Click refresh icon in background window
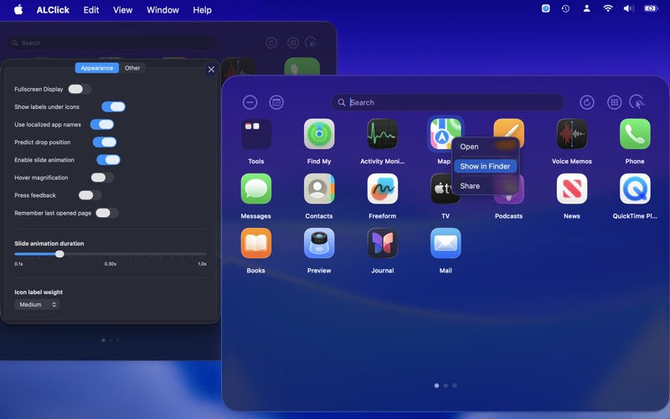This screenshot has width=670, height=419. pyautogui.click(x=271, y=43)
